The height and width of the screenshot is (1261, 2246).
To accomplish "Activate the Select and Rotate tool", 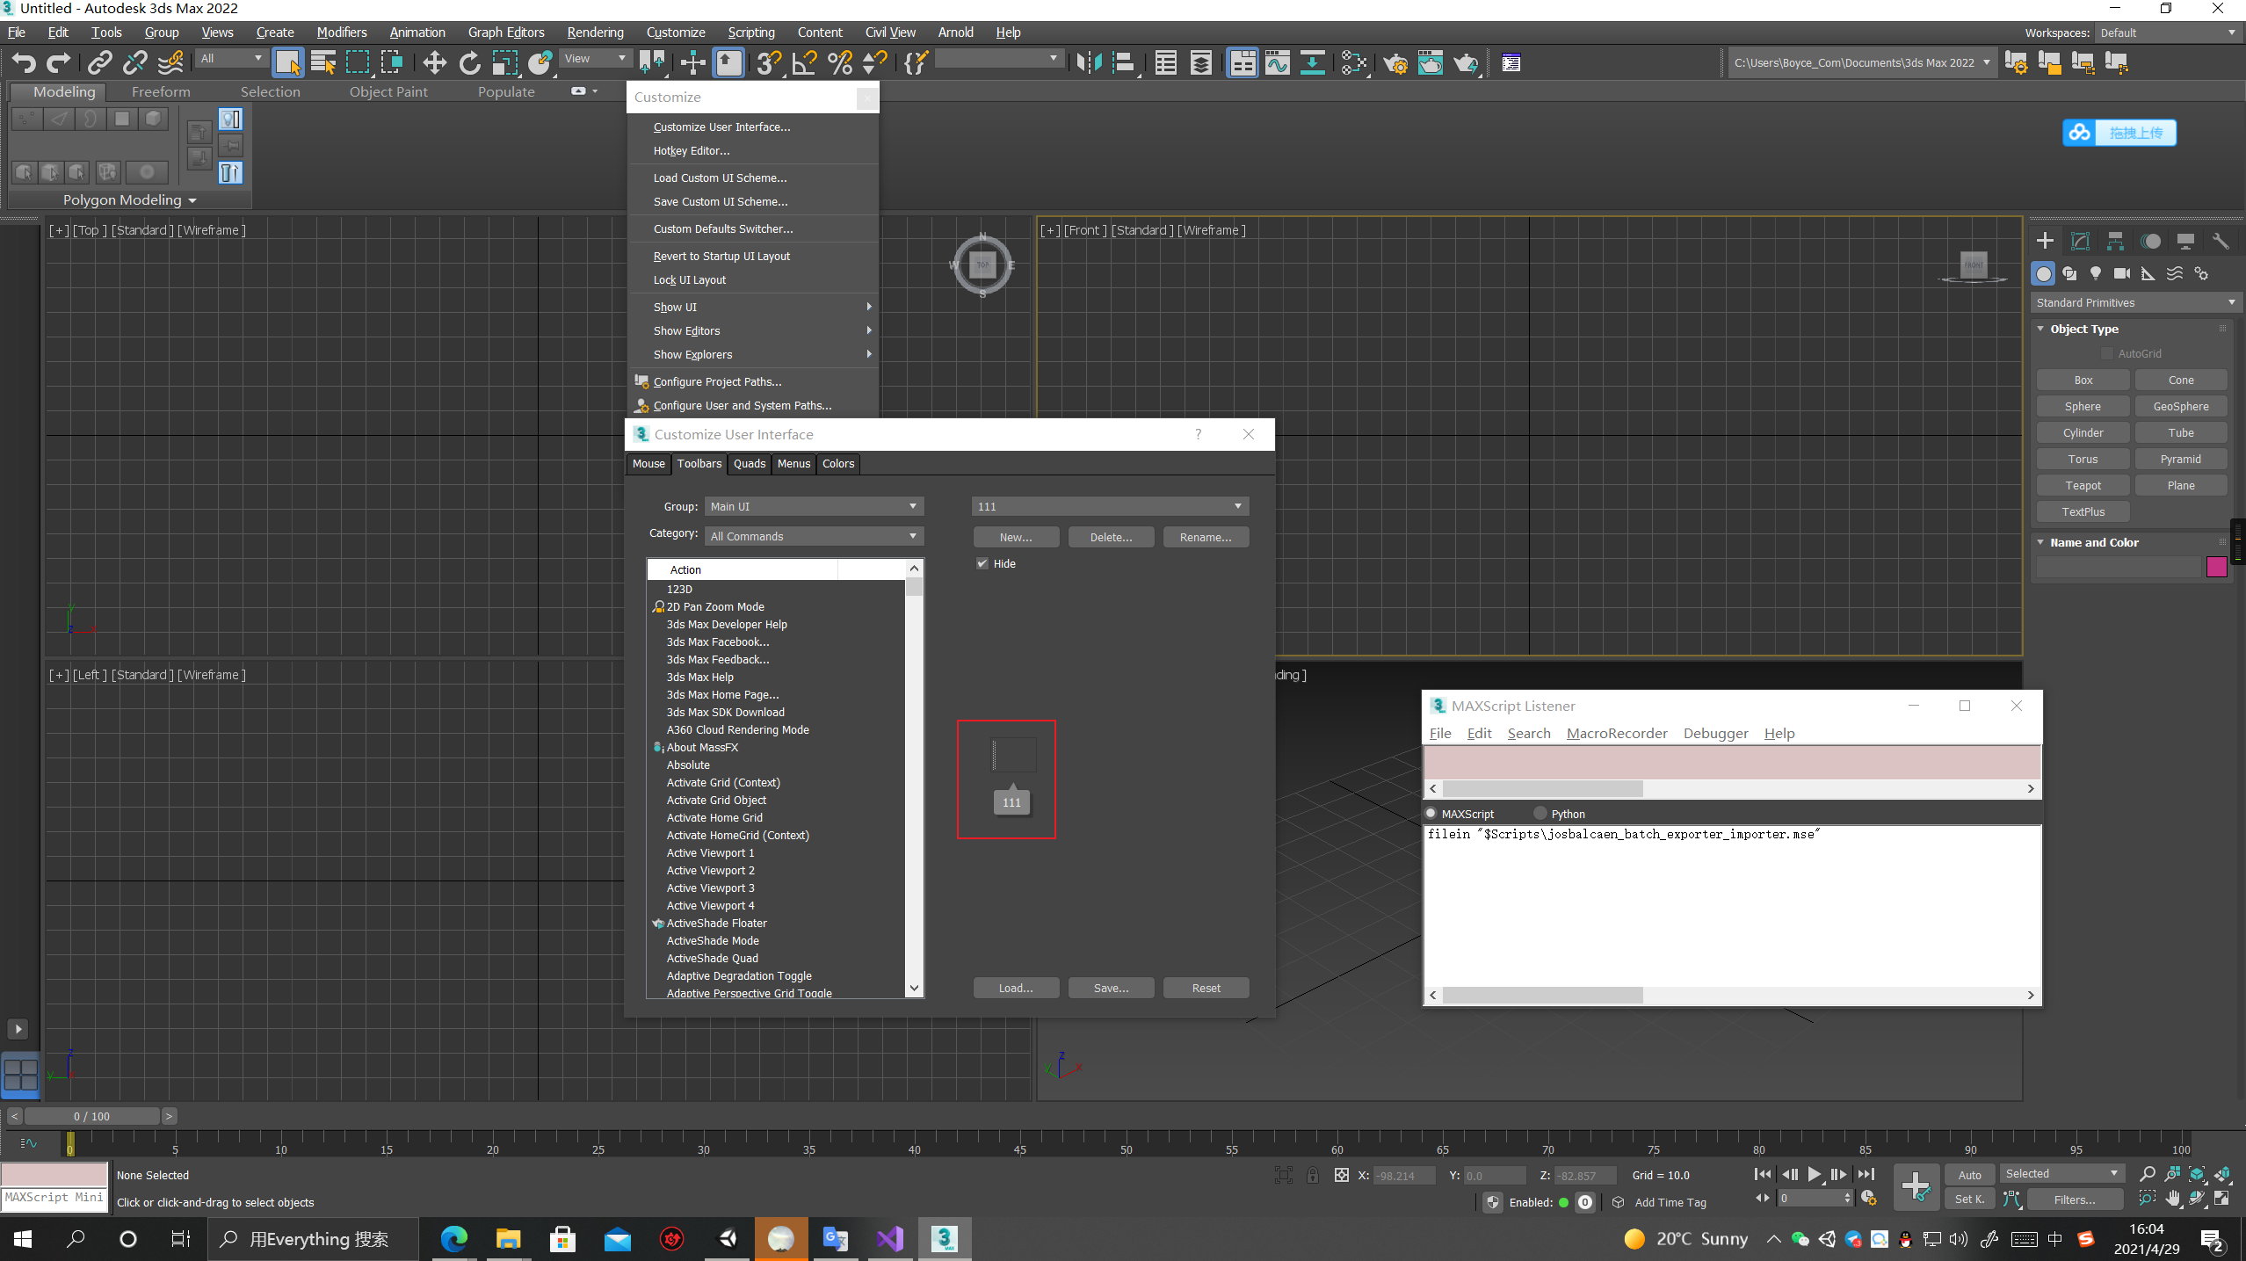I will pyautogui.click(x=469, y=62).
